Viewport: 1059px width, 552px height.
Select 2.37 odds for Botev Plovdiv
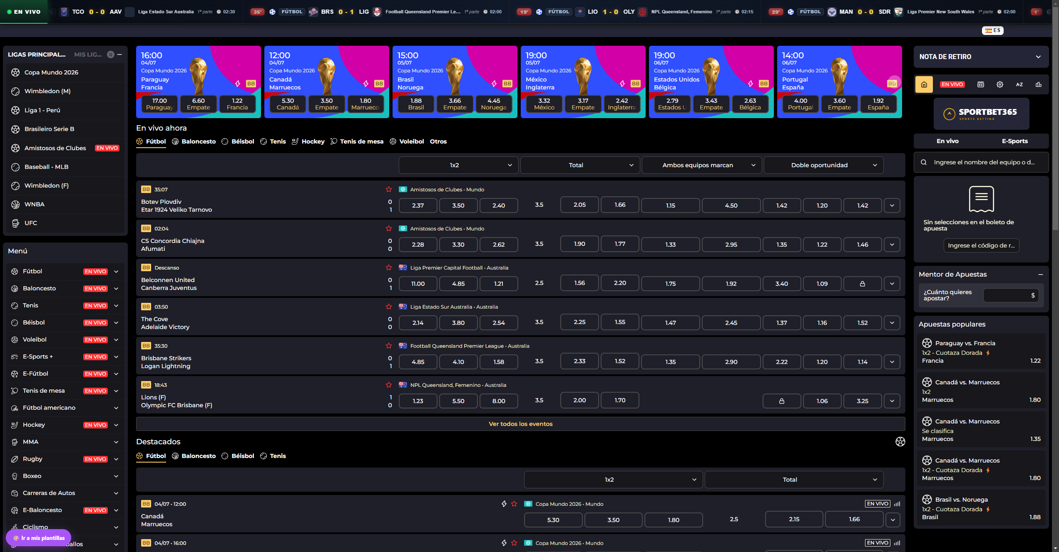pos(418,205)
